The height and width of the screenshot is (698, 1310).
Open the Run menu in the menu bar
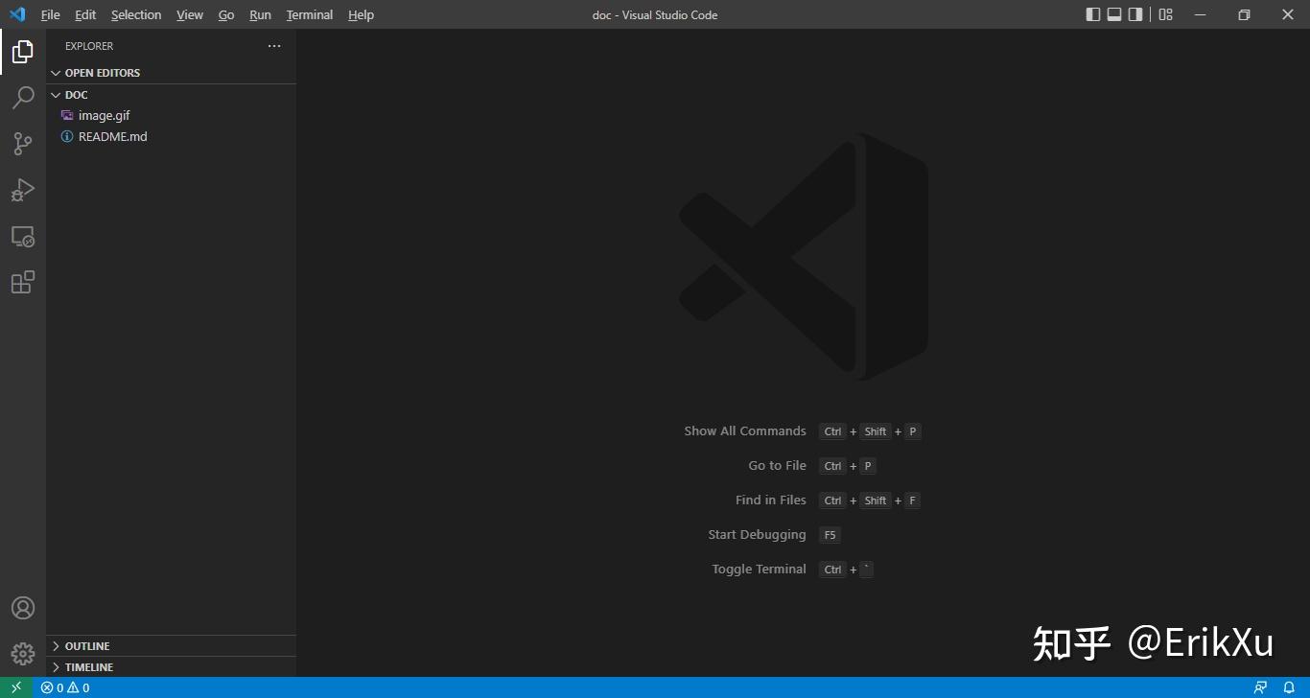click(259, 14)
